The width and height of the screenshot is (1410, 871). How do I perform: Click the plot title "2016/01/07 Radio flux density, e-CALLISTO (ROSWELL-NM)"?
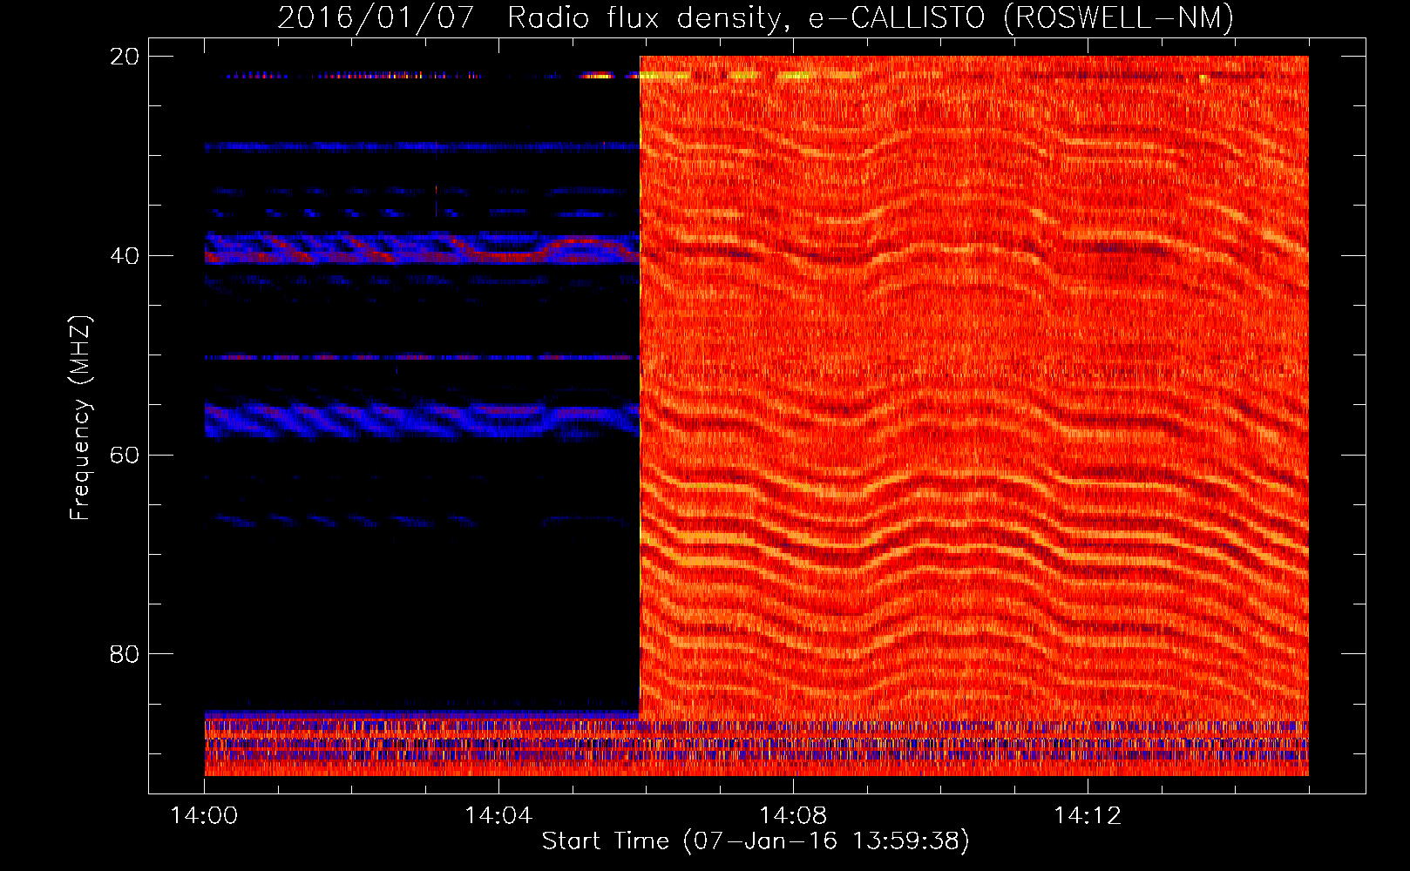[x=756, y=17]
